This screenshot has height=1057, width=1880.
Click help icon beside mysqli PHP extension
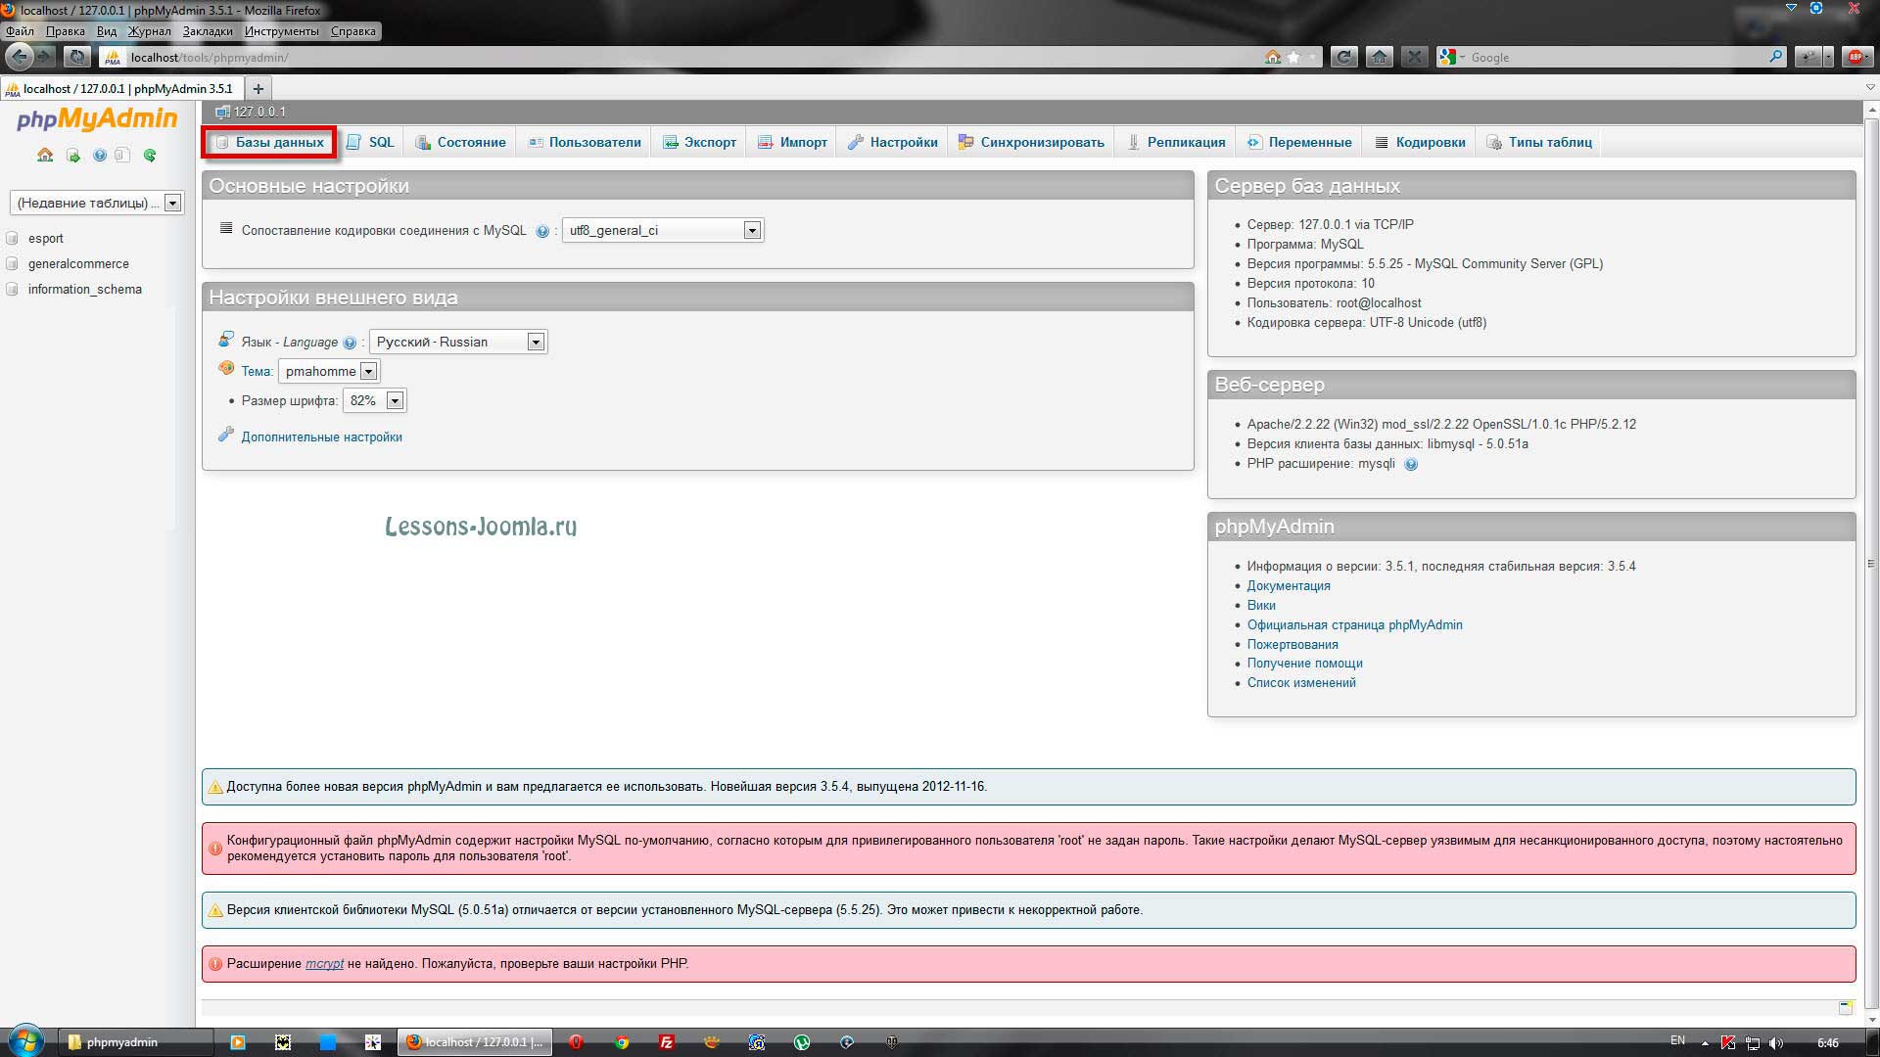click(1411, 465)
